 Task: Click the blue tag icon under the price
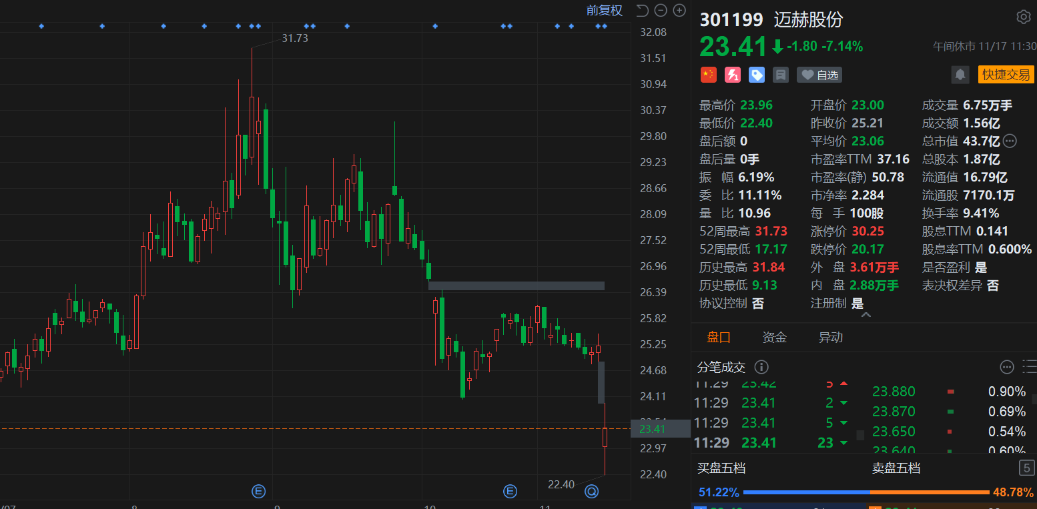click(757, 75)
